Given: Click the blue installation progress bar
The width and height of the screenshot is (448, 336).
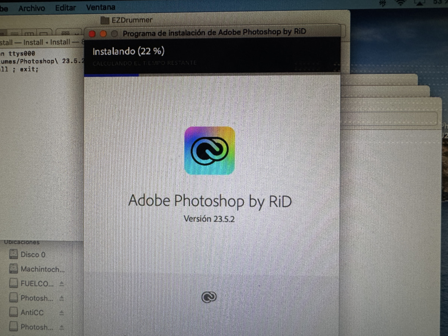Looking at the screenshot, I should click(x=111, y=75).
